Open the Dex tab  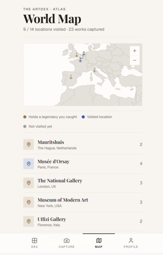point(34,243)
